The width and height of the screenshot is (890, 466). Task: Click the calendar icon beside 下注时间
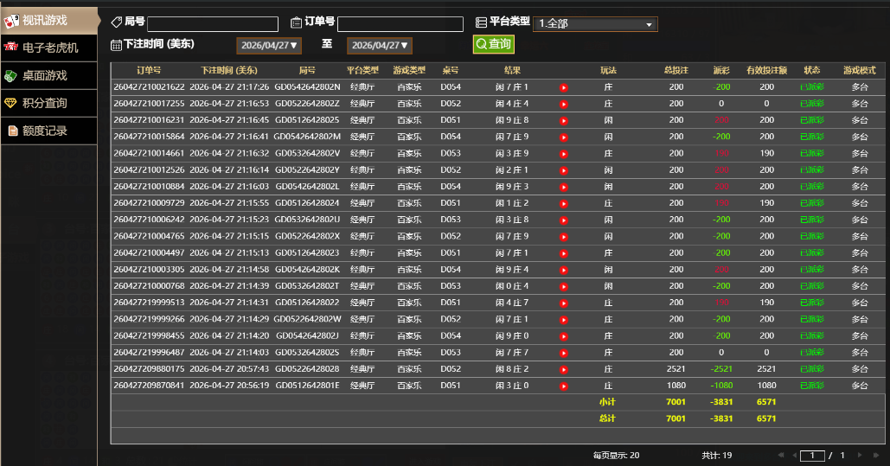pyautogui.click(x=117, y=45)
